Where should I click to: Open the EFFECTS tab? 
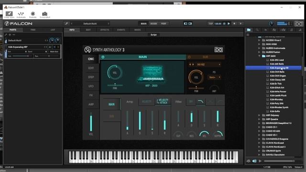(105, 30)
